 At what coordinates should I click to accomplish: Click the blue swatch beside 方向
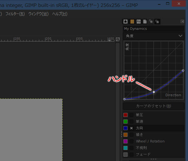(125, 128)
